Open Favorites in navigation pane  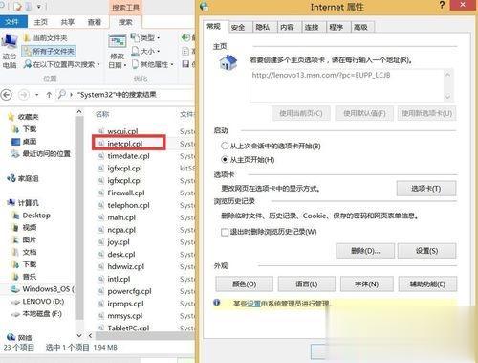pyautogui.click(x=23, y=117)
